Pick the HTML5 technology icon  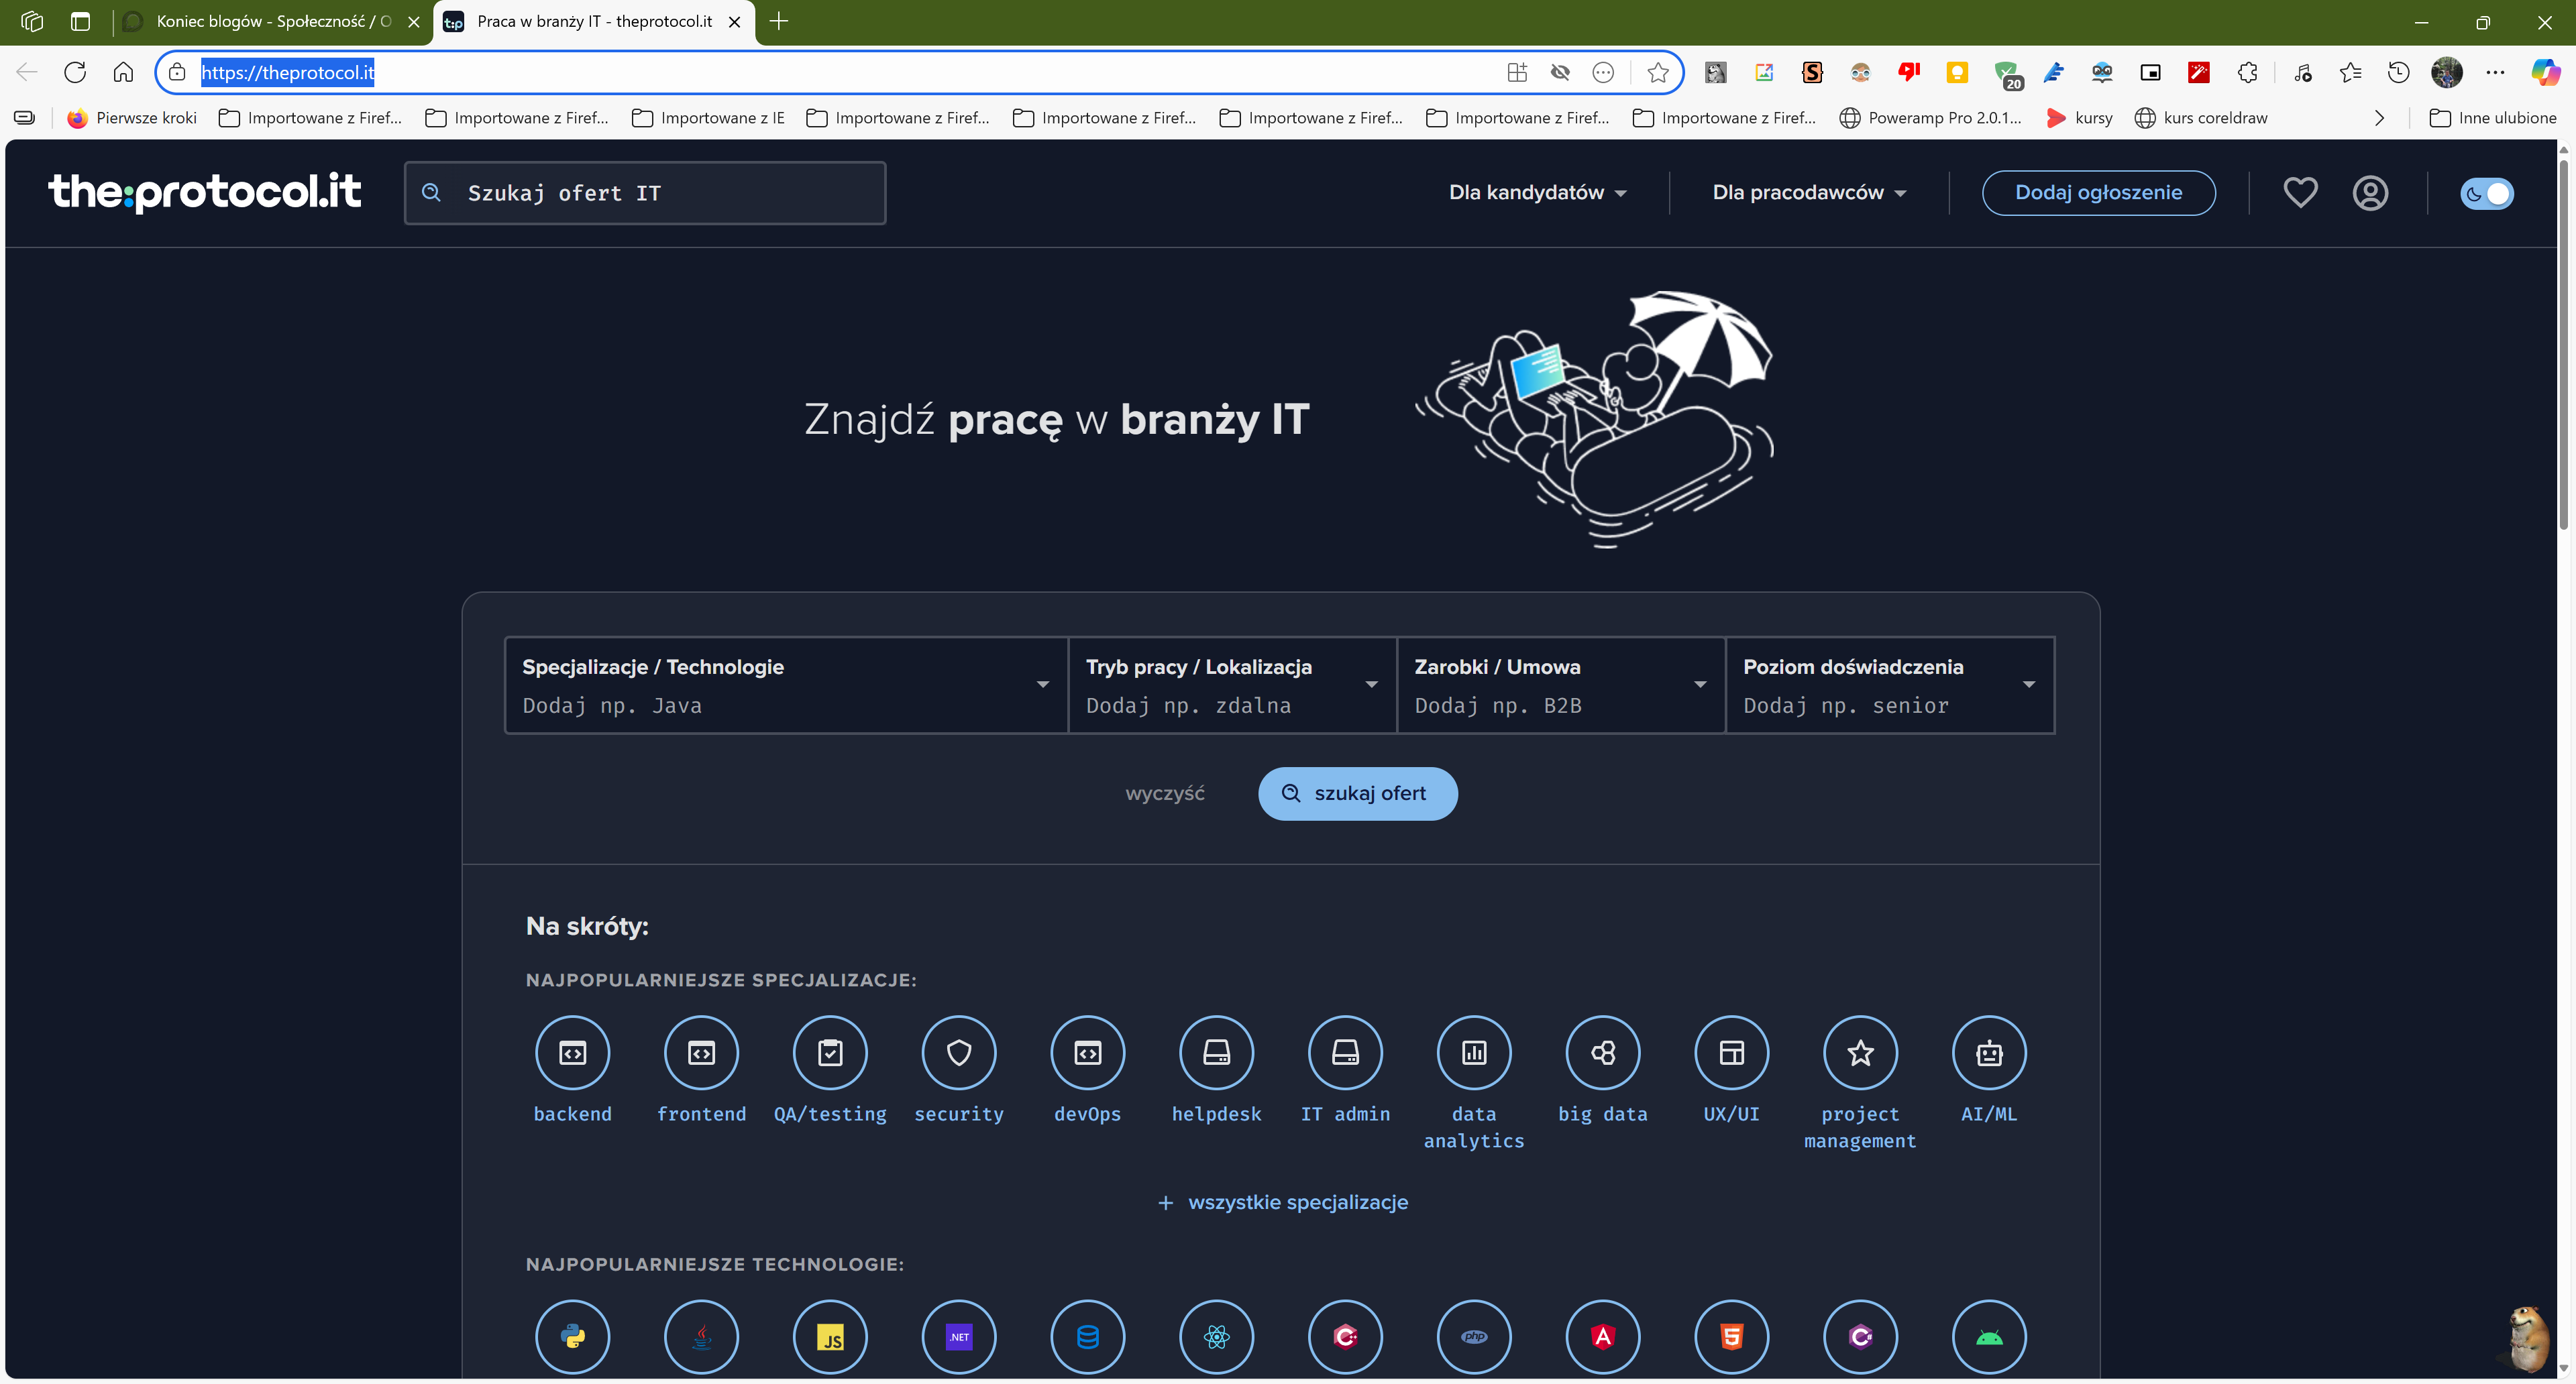point(1732,1336)
